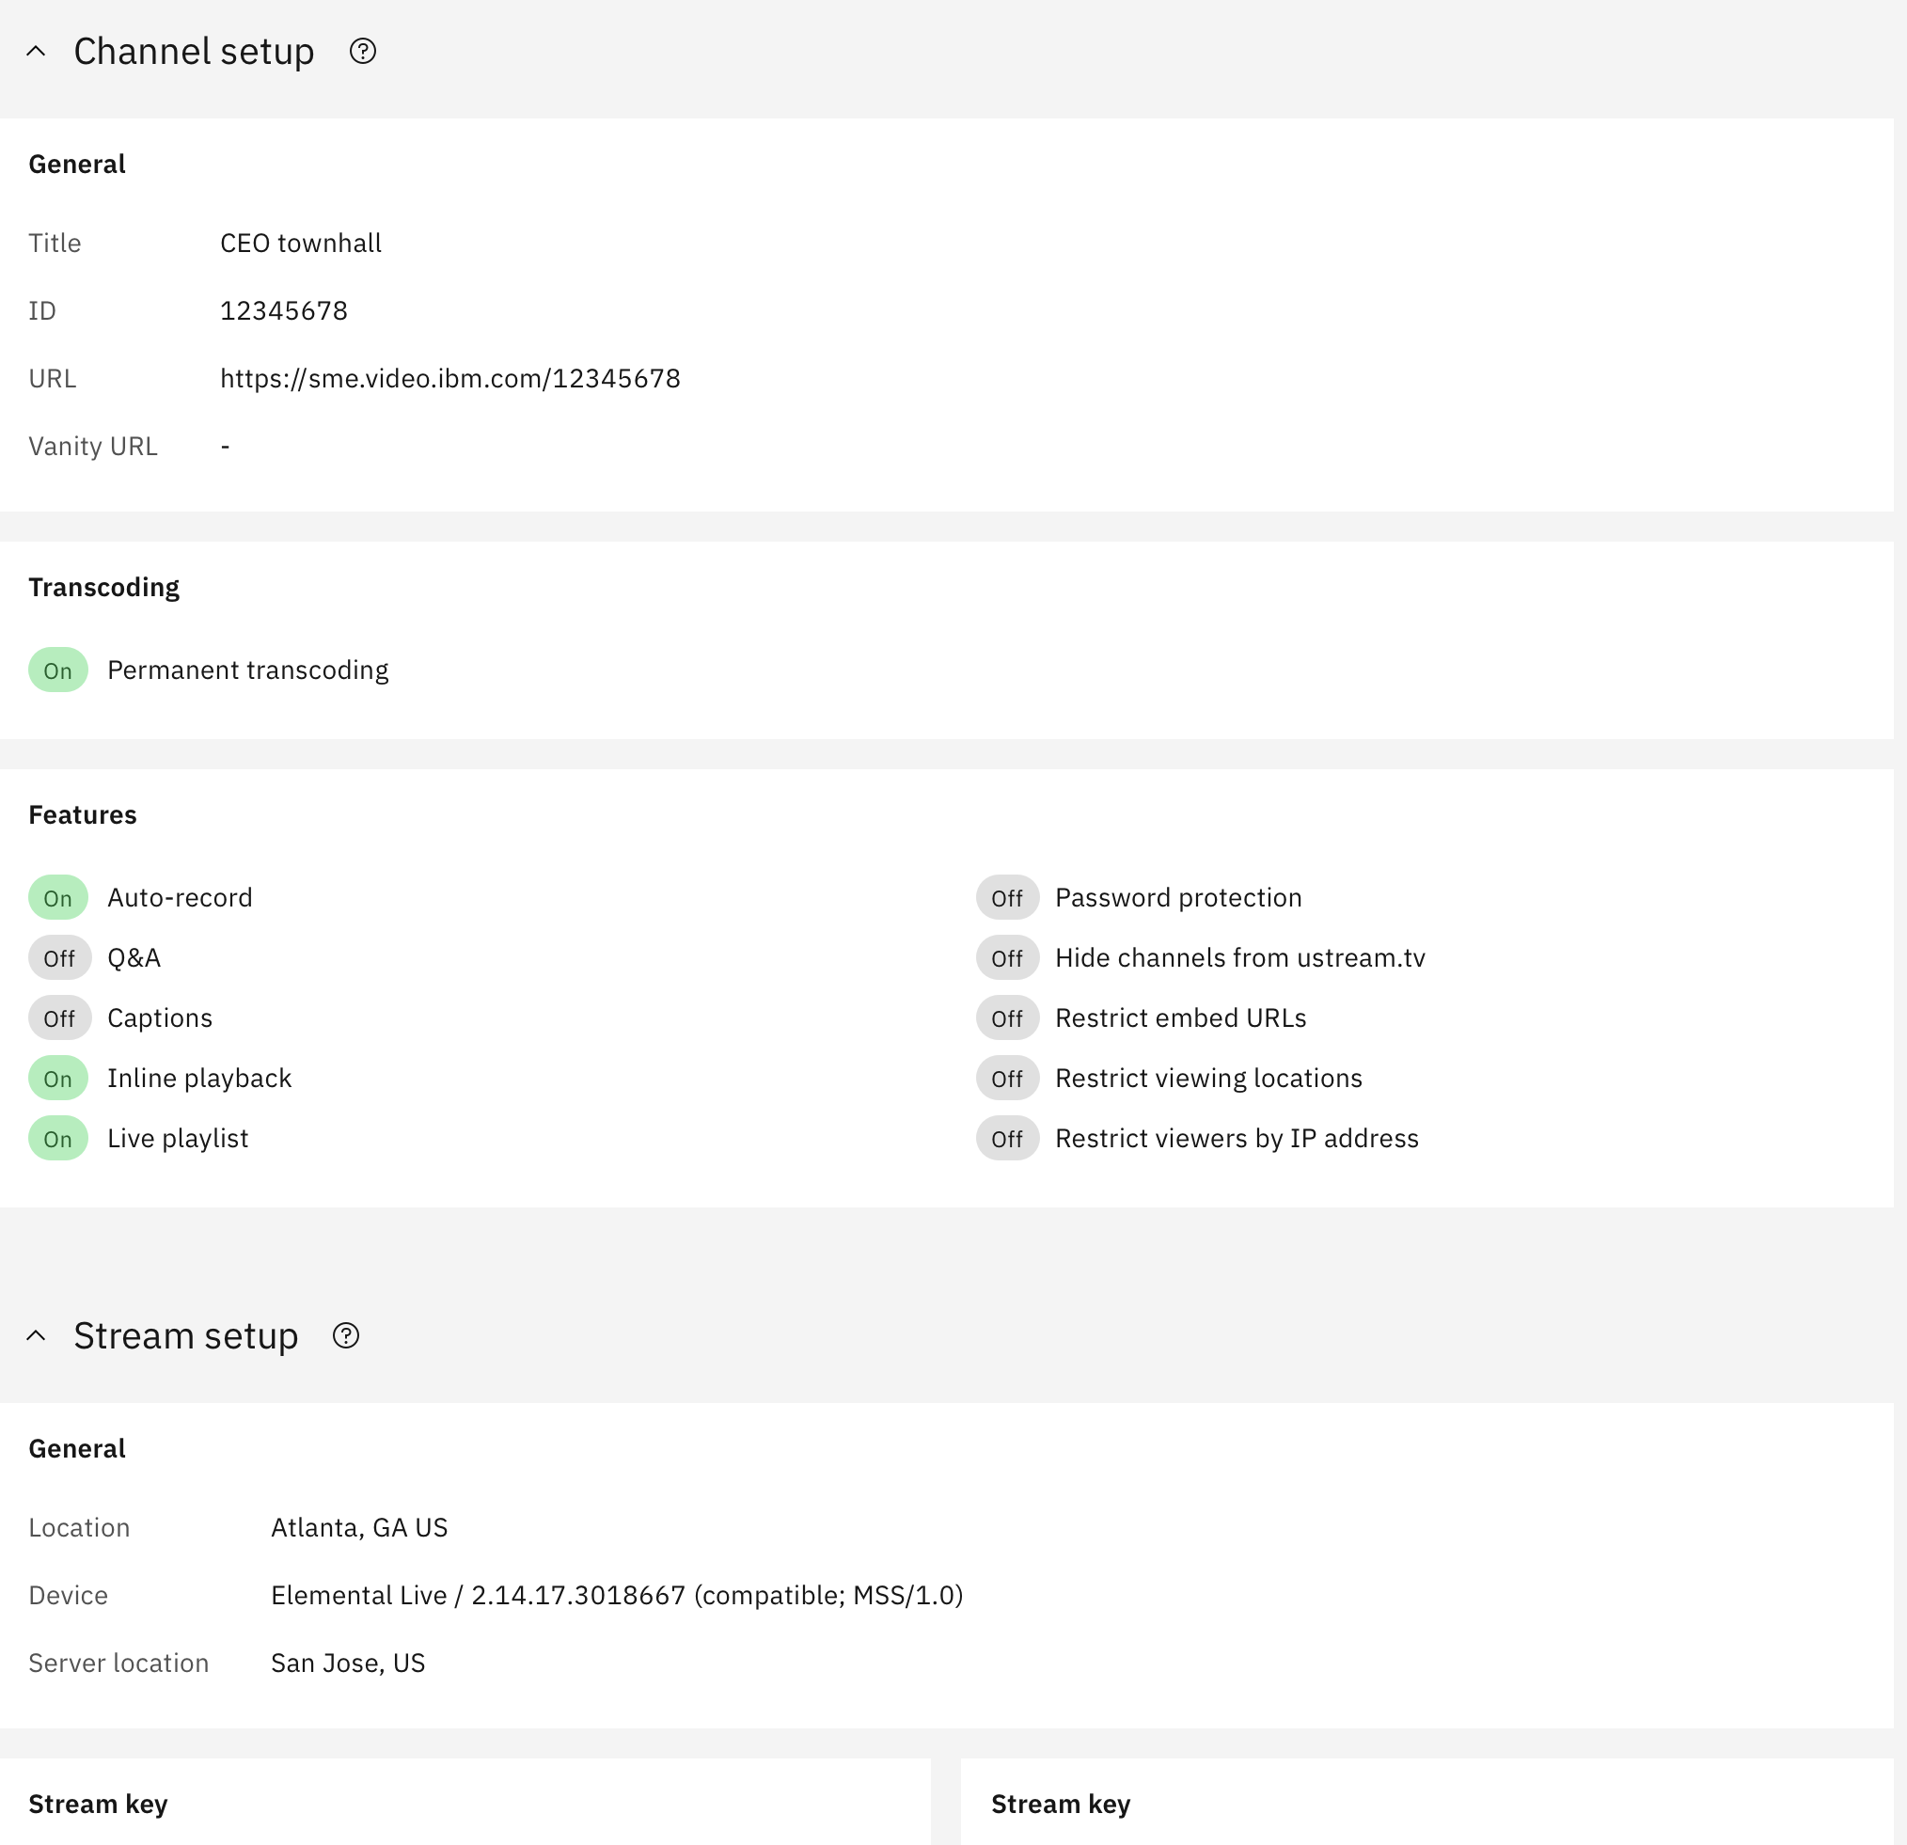Click the Device field label
The image size is (1907, 1845).
[68, 1596]
